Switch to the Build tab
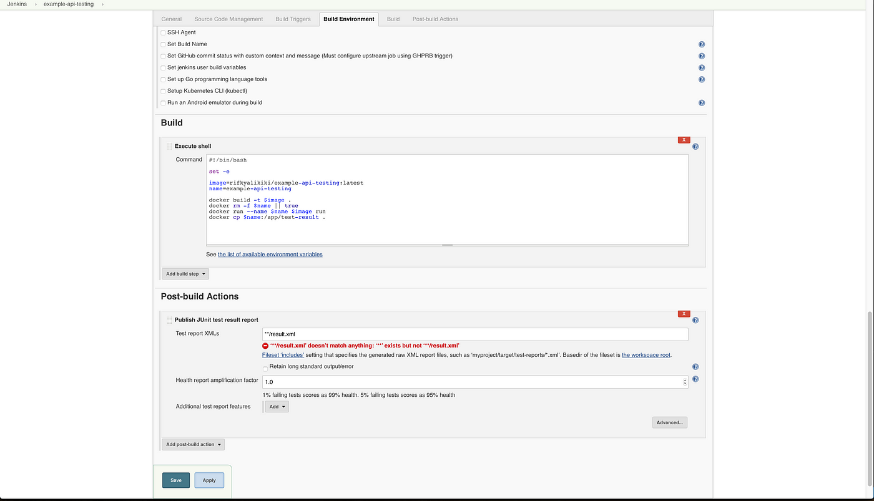The image size is (874, 501). pyautogui.click(x=393, y=19)
